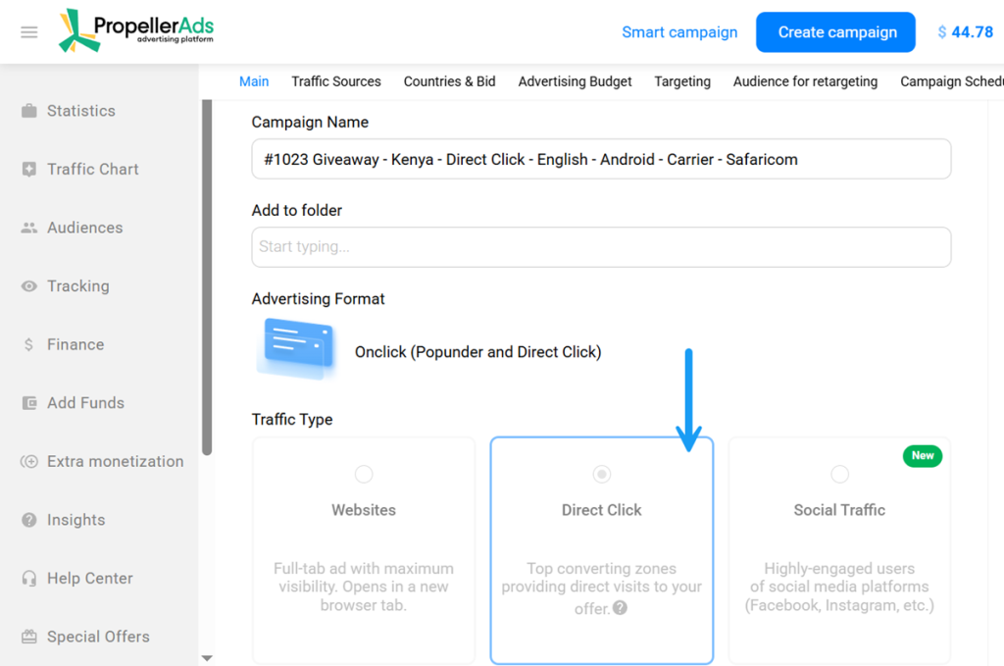
Task: Open the Smart campaign link
Action: [679, 31]
